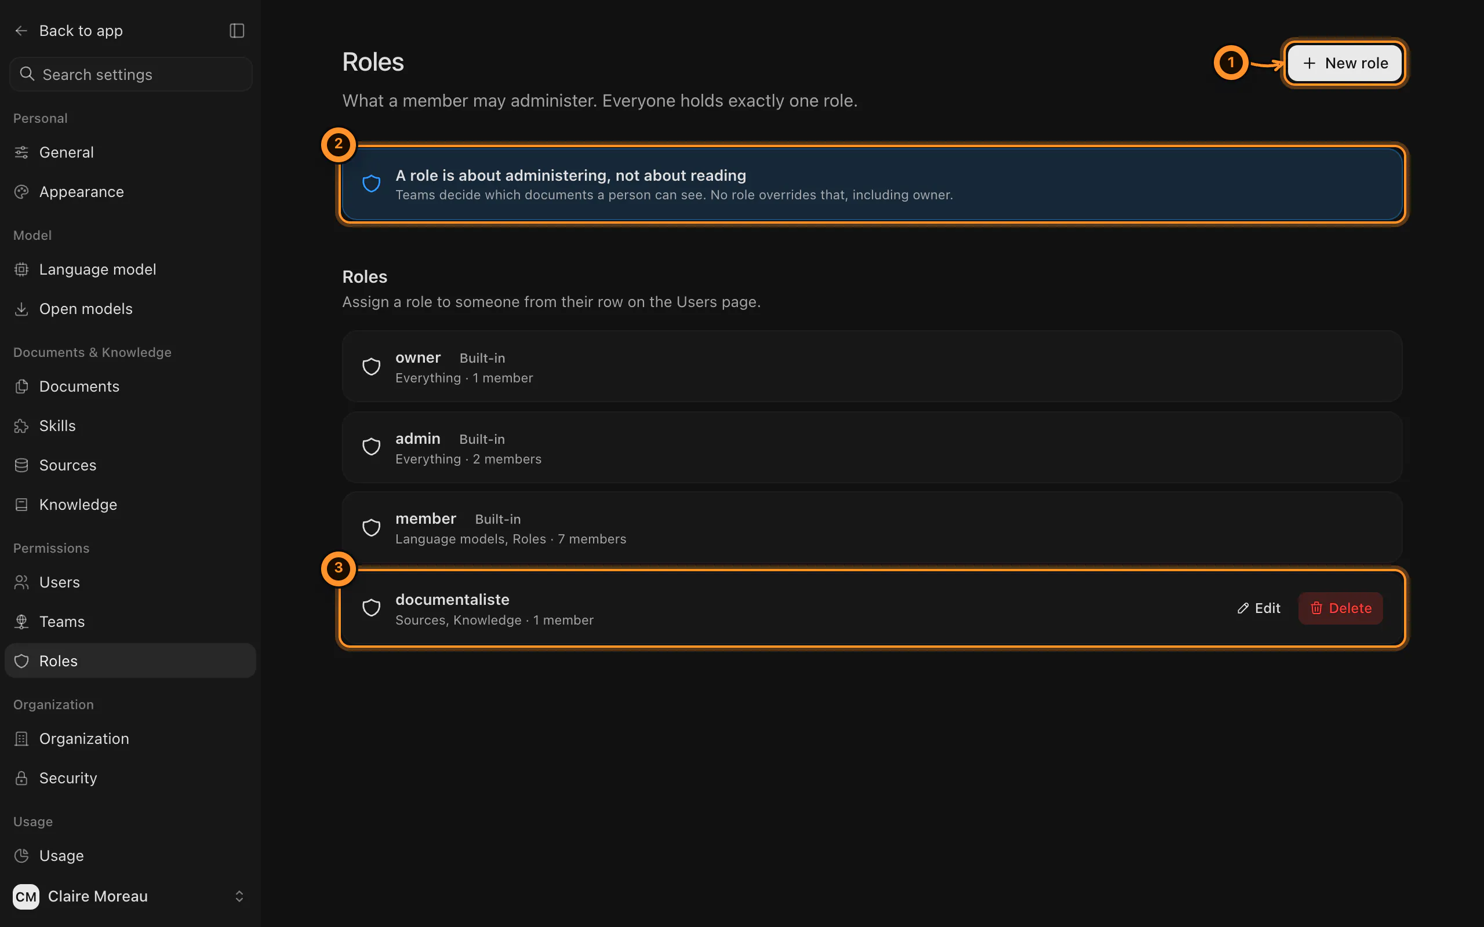
Task: Click the Organization building icon
Action: pyautogui.click(x=21, y=739)
